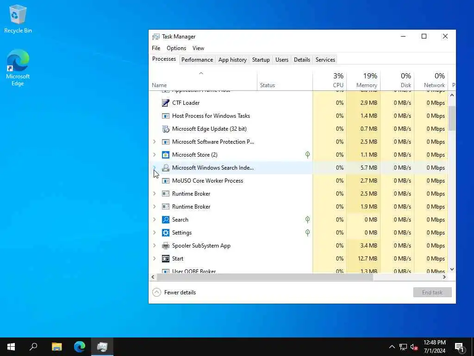474x356 pixels.
Task: Switch to the Performance tab
Action: click(x=197, y=60)
